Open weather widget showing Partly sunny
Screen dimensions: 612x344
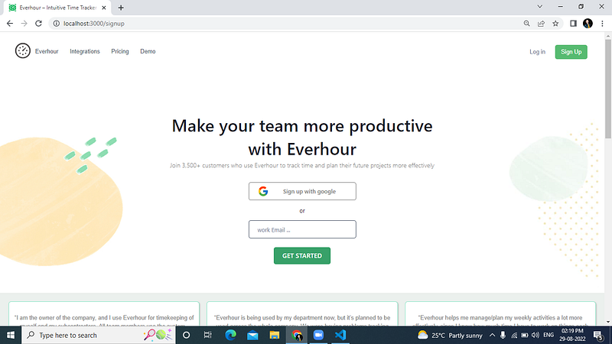tap(450, 335)
